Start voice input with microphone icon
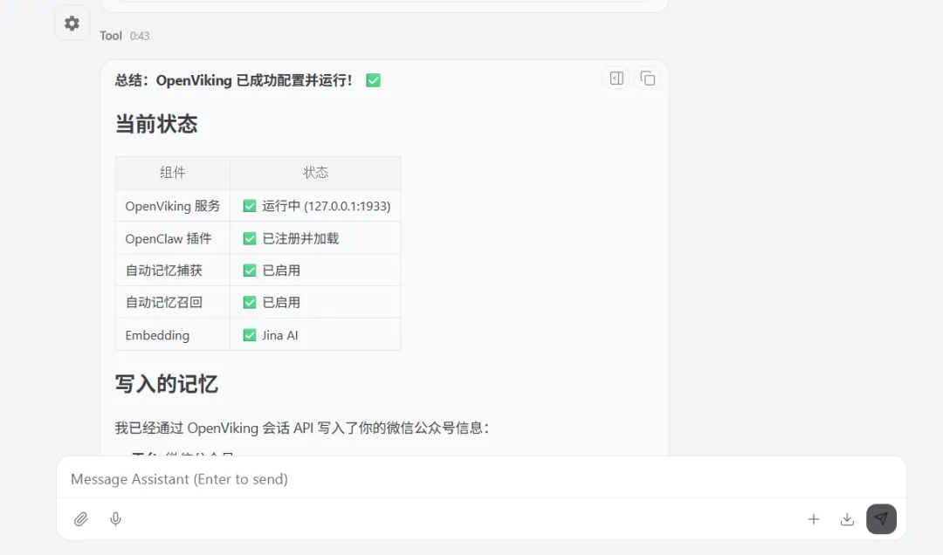 [x=115, y=519]
